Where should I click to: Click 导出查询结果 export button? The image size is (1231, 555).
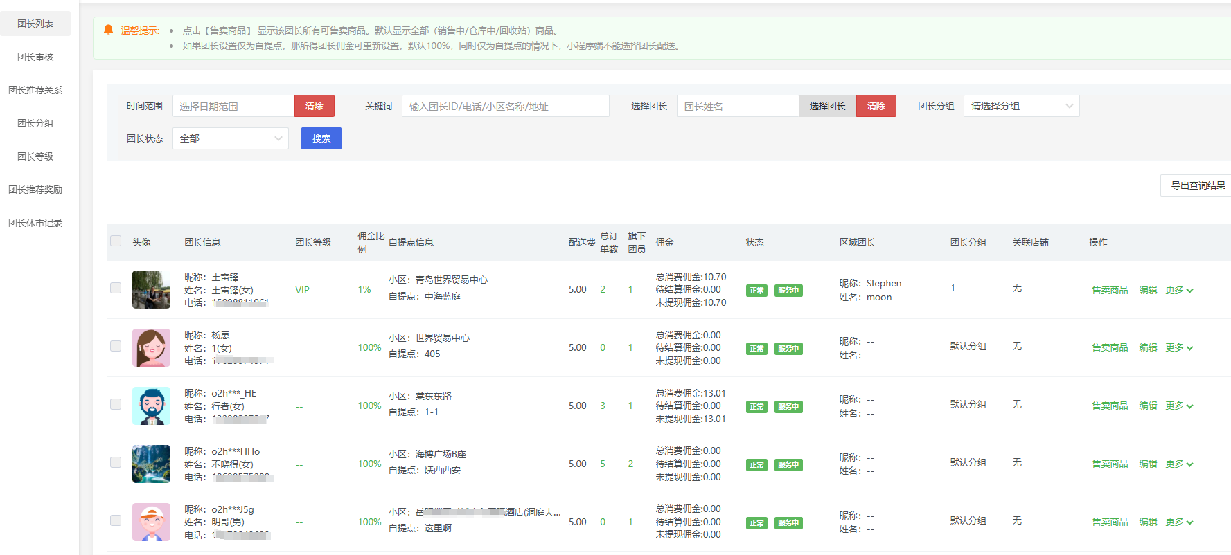1197,185
